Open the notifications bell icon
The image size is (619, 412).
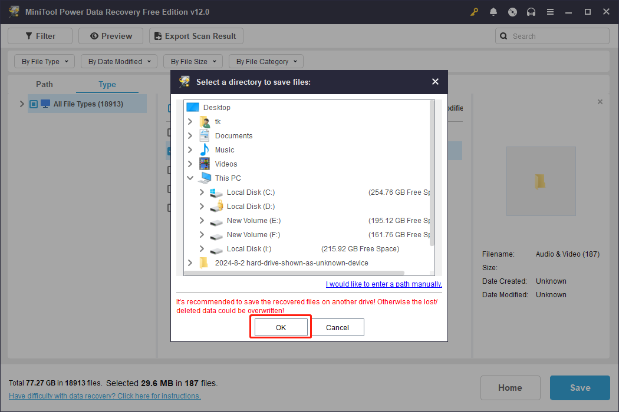(493, 12)
